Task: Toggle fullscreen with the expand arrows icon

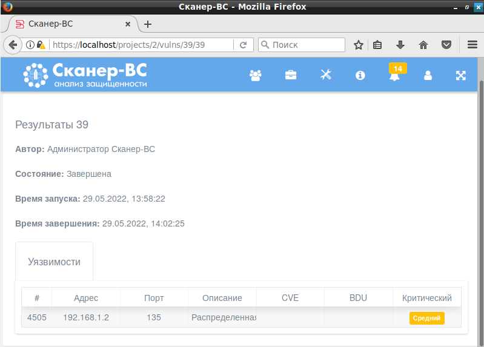Action: [460, 75]
